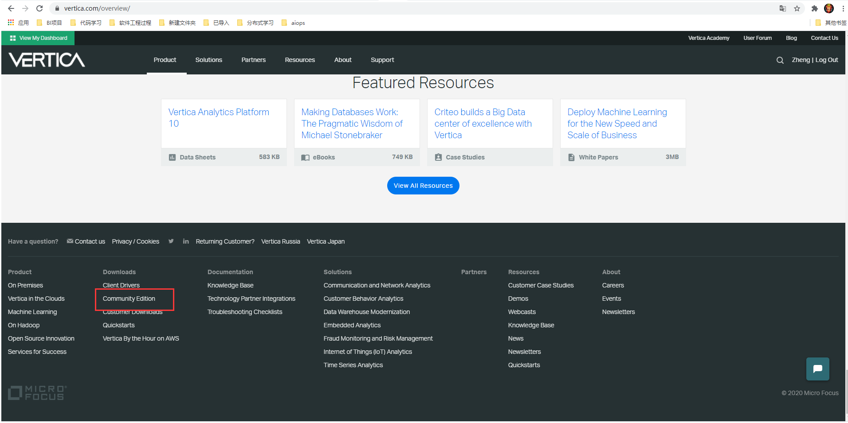Expand the Support navigation menu
848x423 pixels.
click(x=382, y=60)
